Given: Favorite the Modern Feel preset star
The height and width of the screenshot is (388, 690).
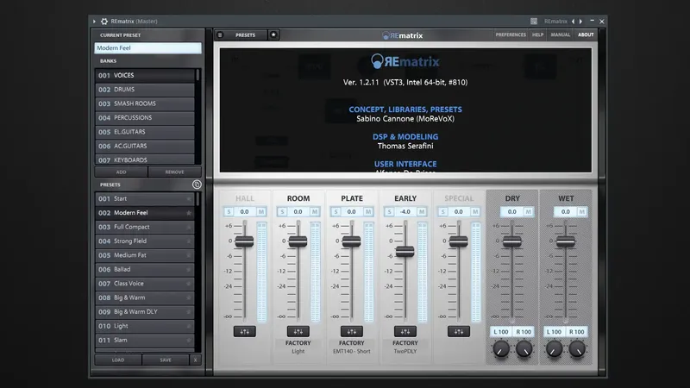Looking at the screenshot, I should click(x=189, y=213).
